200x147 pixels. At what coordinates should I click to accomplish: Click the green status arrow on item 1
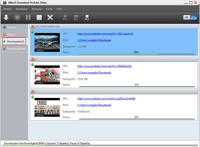[32, 64]
